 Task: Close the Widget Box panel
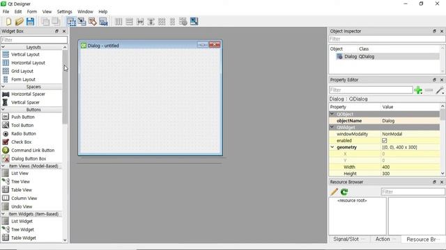click(x=64, y=31)
